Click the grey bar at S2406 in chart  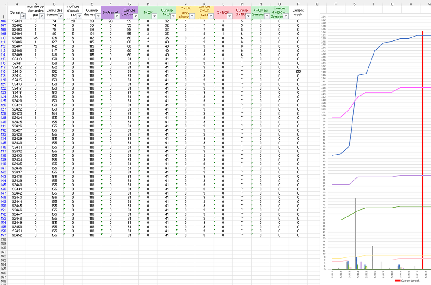click(x=373, y=257)
